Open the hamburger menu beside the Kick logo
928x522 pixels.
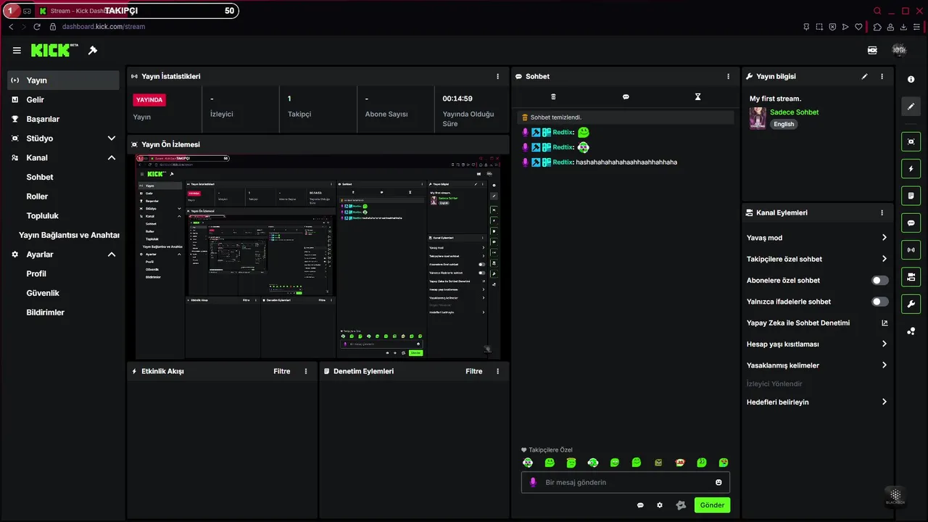(x=17, y=50)
